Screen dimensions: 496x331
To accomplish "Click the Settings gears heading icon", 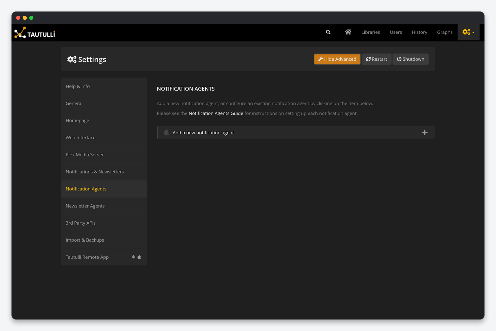I will [x=72, y=59].
